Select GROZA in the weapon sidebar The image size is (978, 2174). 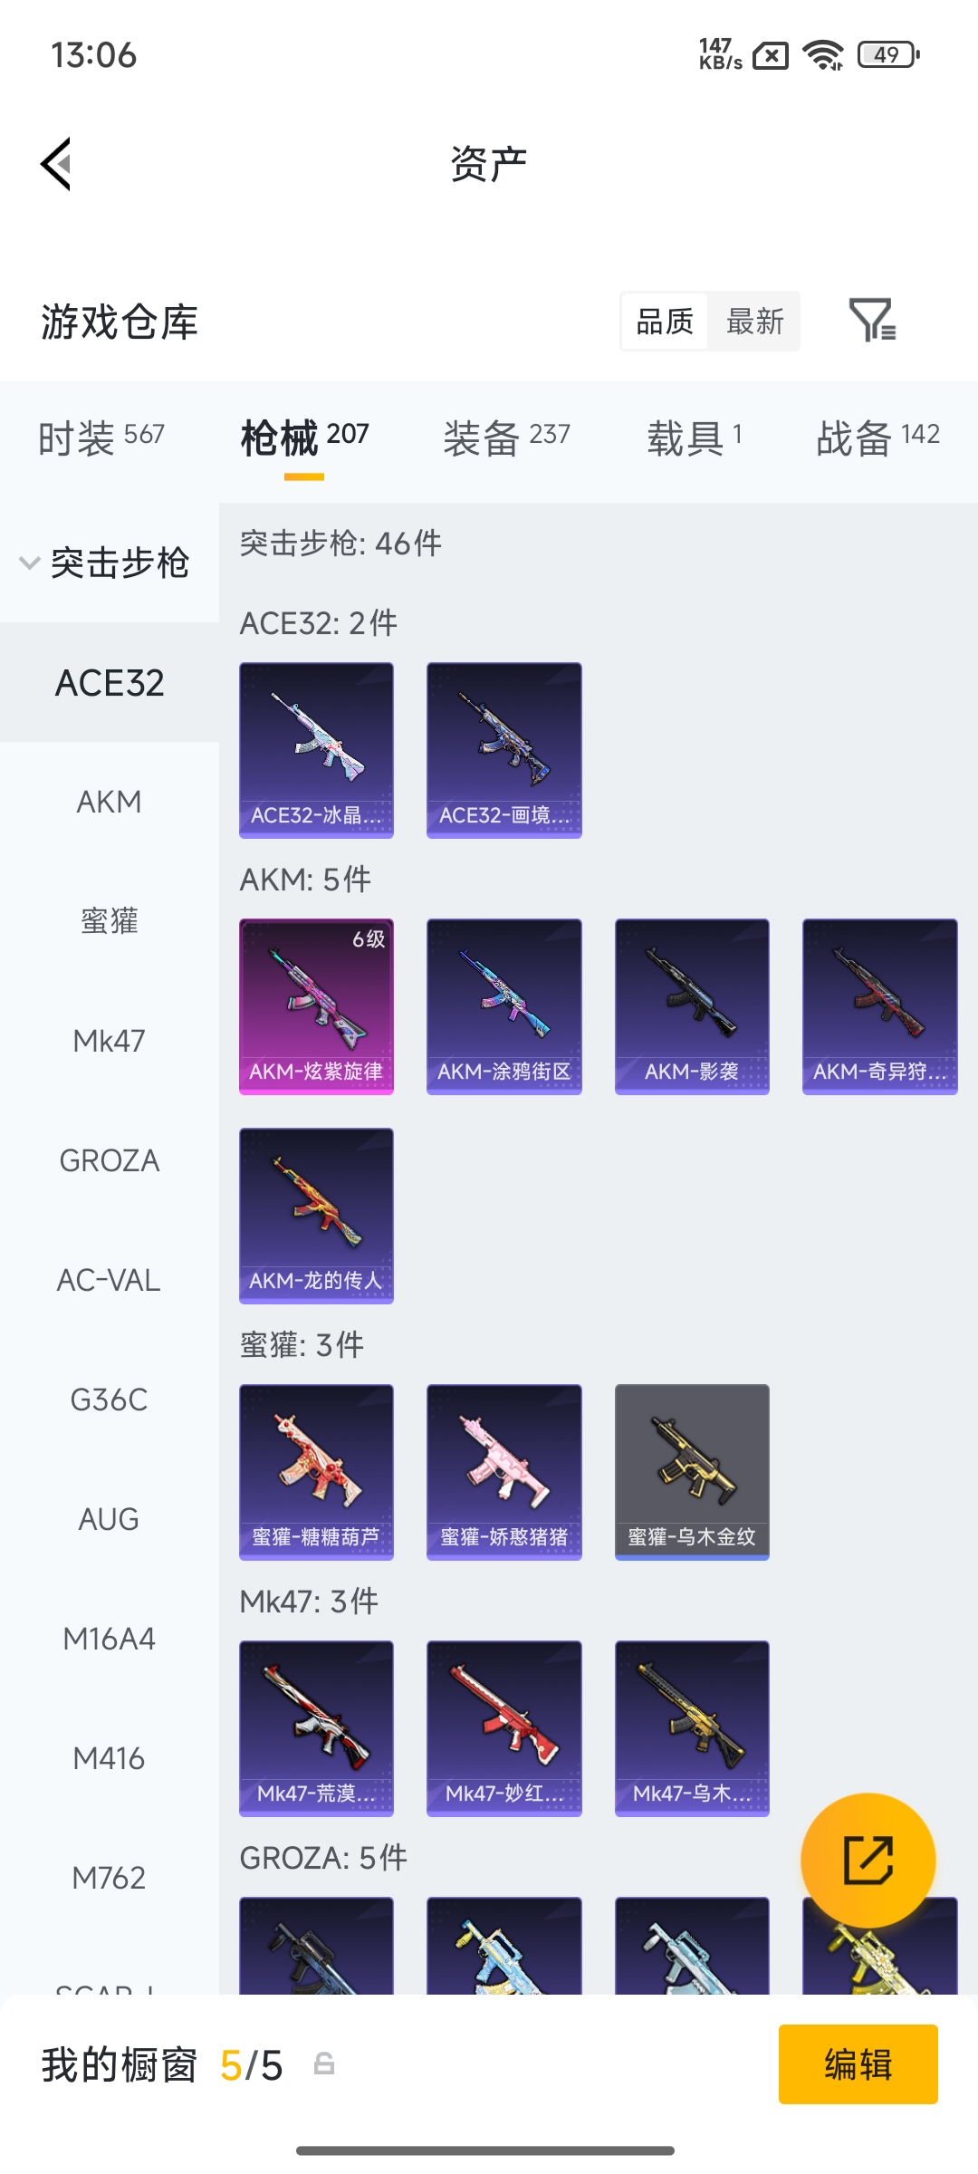pyautogui.click(x=110, y=1160)
